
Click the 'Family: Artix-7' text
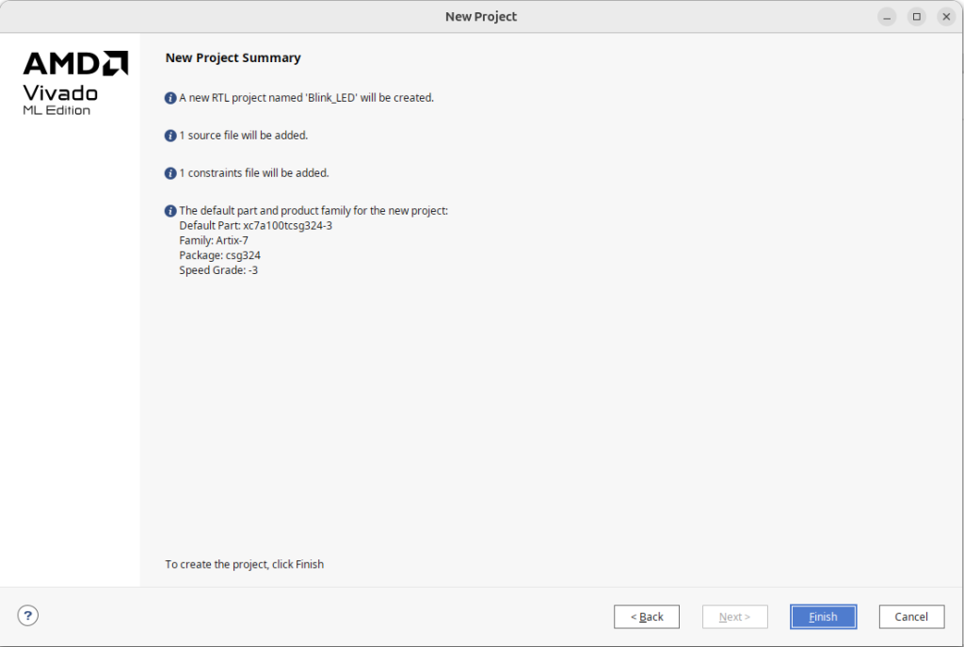pos(214,241)
